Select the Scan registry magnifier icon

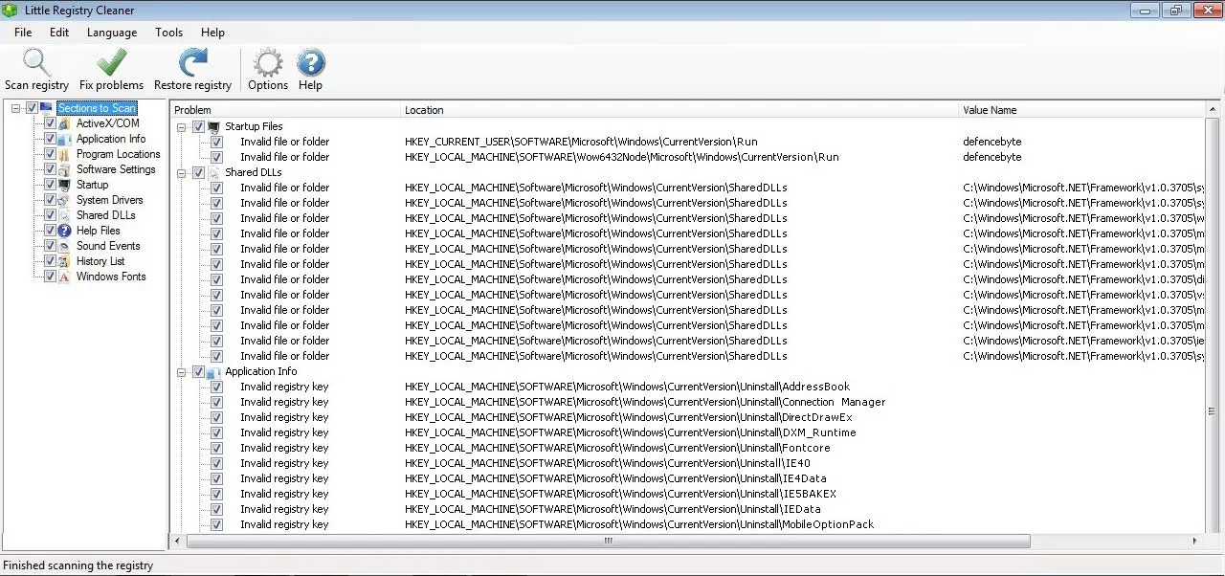pos(36,61)
